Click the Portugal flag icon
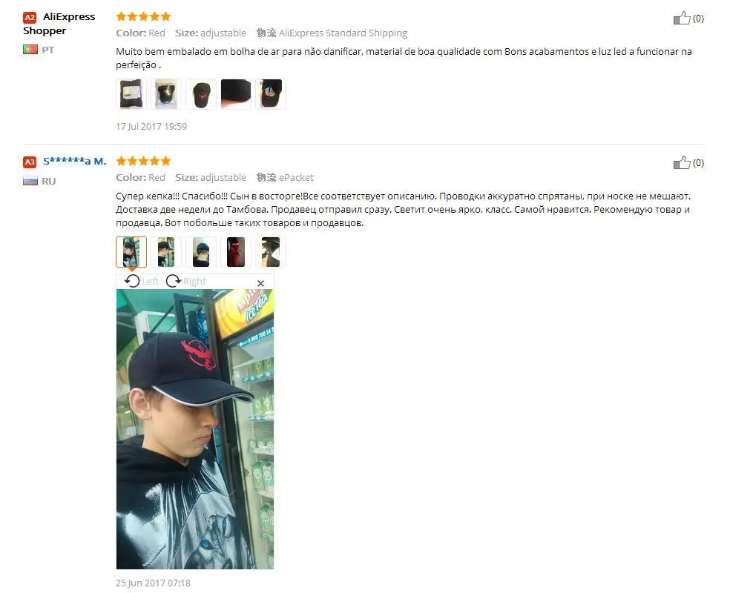 30,49
